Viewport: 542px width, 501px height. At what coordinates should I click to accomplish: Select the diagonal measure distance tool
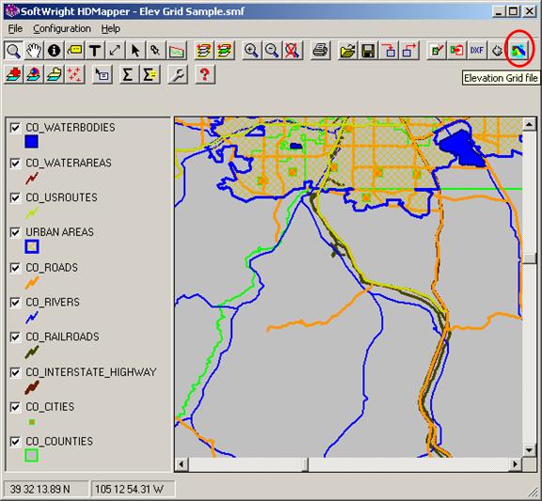point(115,51)
